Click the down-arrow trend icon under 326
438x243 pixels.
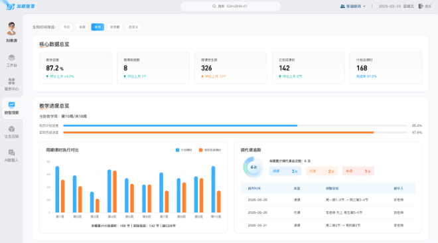click(x=202, y=76)
